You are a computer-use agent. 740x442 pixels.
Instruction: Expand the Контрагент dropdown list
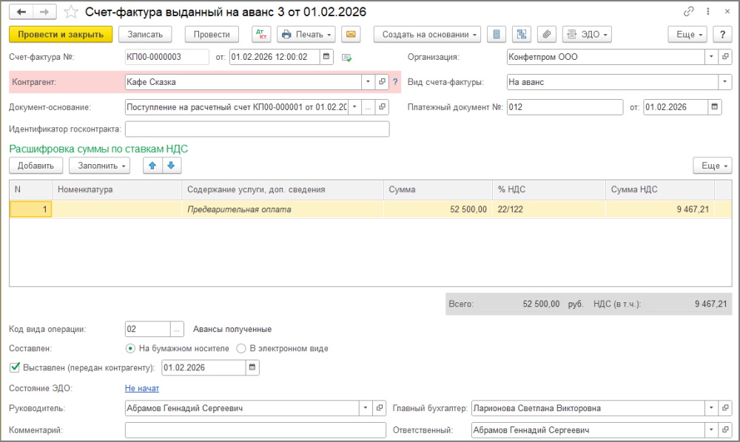point(368,82)
